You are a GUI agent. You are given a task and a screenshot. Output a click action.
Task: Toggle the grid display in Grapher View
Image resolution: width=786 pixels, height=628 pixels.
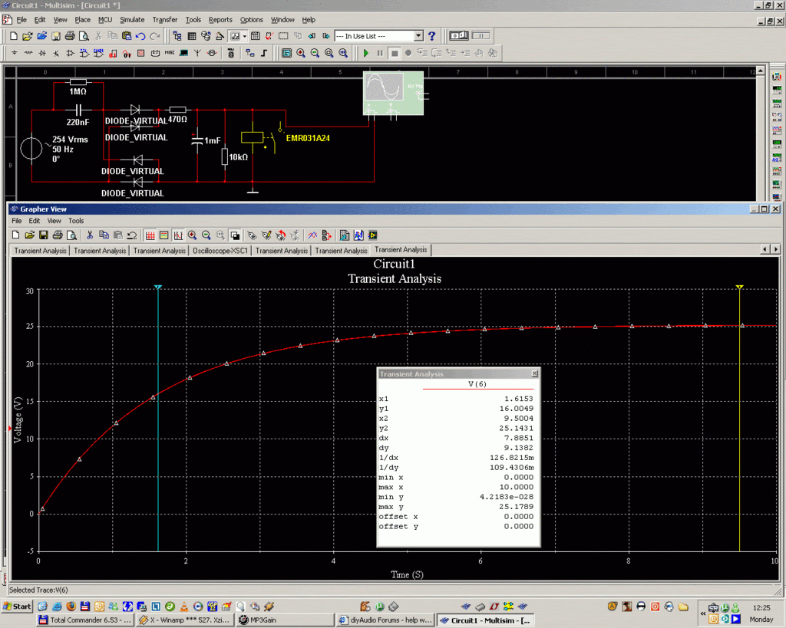pos(150,235)
